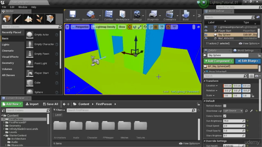Open the Content browser toolbar icon
262x147 pixels.
coord(108,16)
